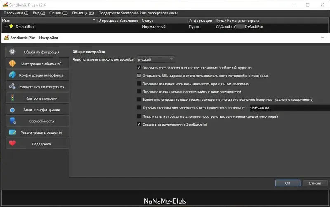
Task: Click the ini edit section icon
Action: tap(12, 132)
